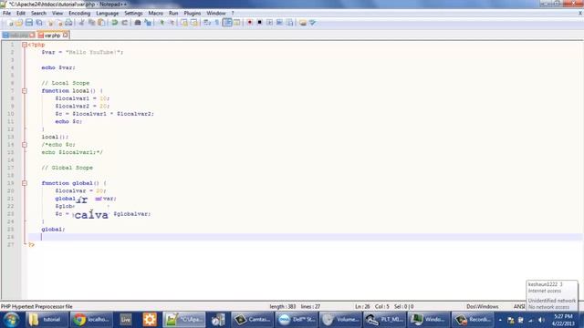This screenshot has height=328, width=584.
Task: Click the Save Recorded Macro icon
Action: point(289,23)
